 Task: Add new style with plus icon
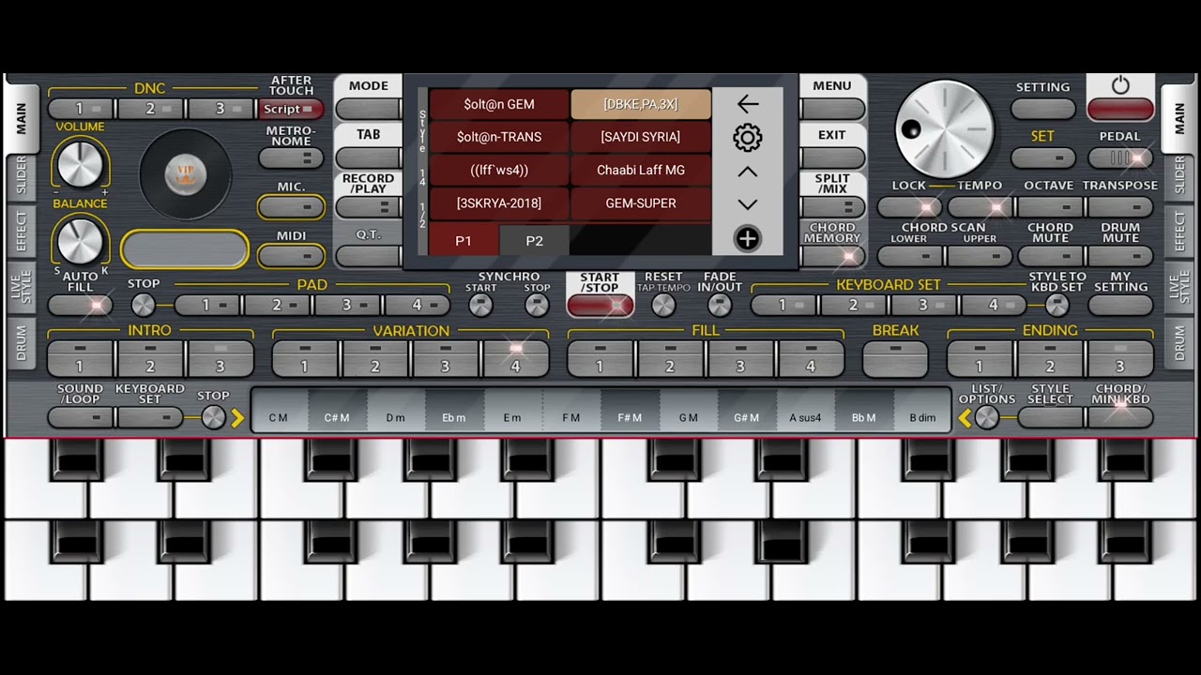click(x=747, y=239)
